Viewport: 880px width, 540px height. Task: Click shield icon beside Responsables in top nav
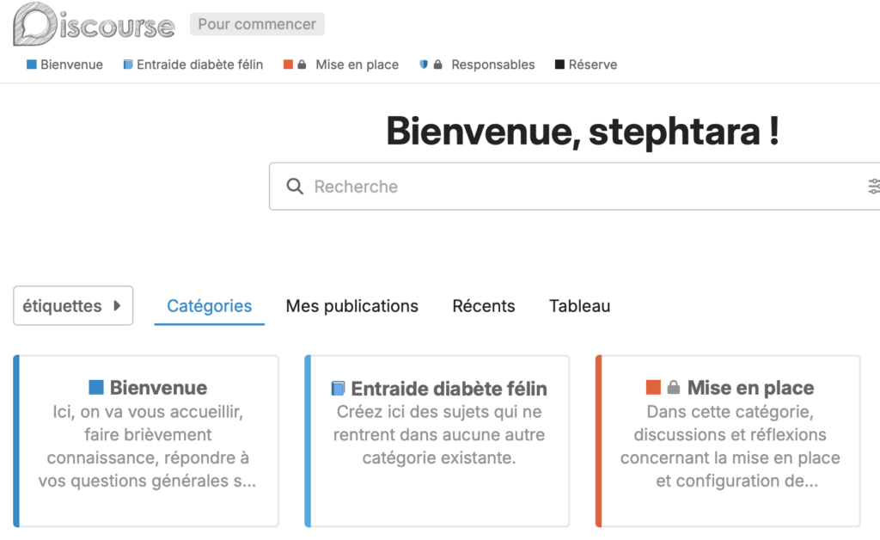pos(424,64)
